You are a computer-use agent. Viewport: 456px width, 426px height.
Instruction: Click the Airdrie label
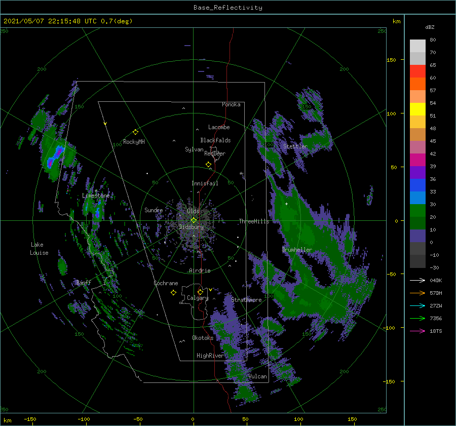[200, 270]
